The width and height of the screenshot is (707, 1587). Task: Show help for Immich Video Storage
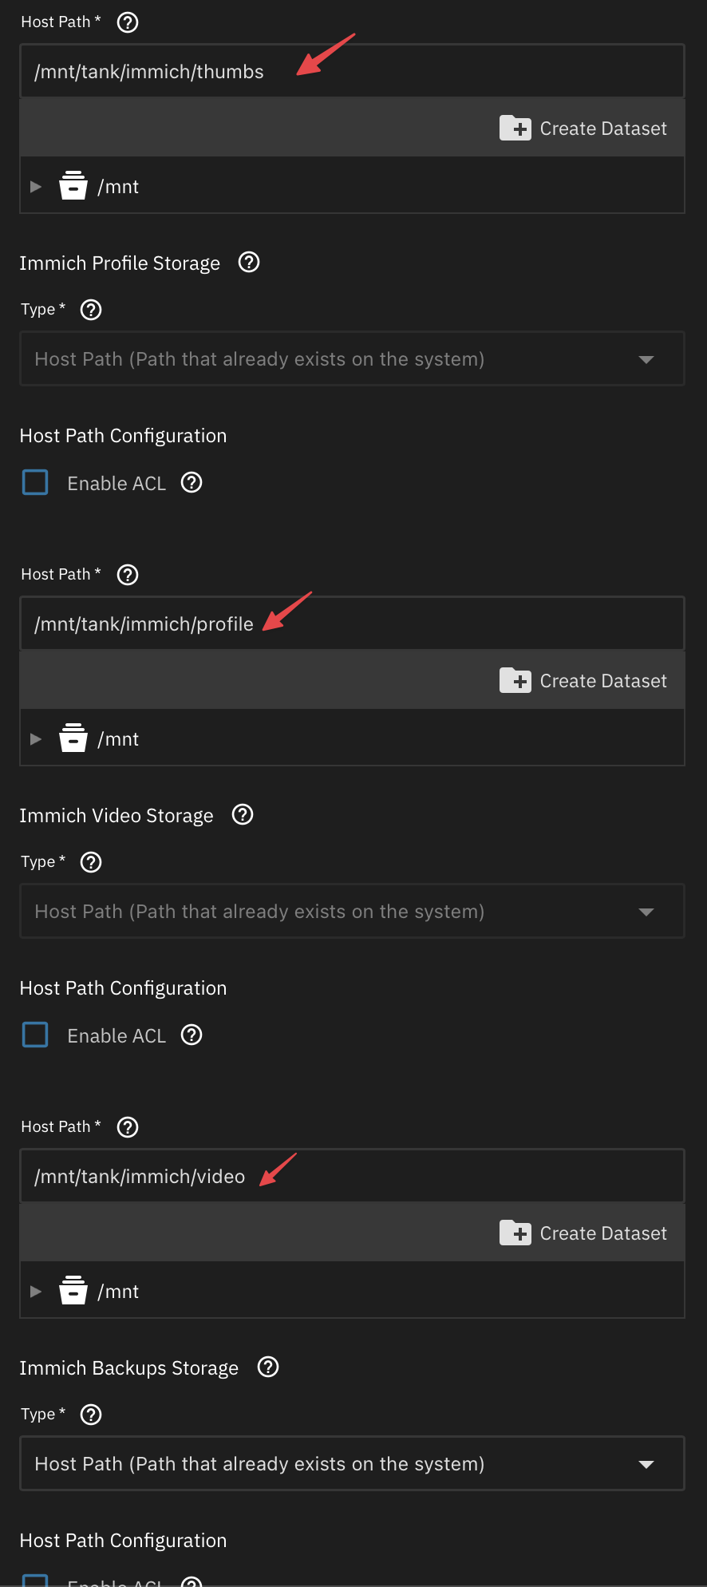click(x=243, y=814)
